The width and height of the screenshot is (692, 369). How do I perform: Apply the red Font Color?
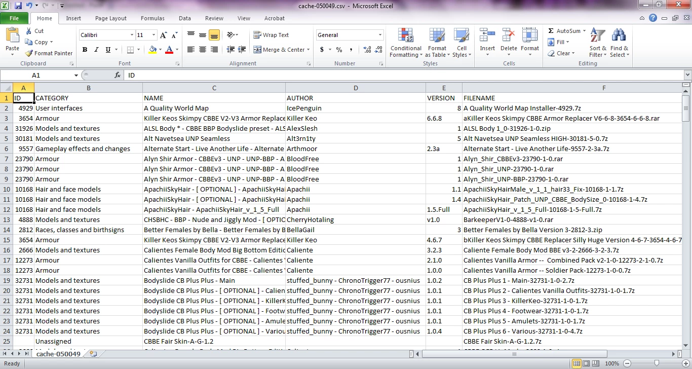click(x=169, y=50)
